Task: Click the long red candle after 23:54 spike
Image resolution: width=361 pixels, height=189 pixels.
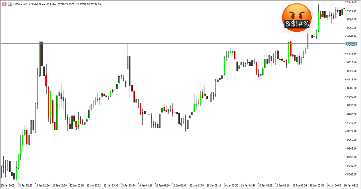Action: pyautogui.click(x=130, y=71)
